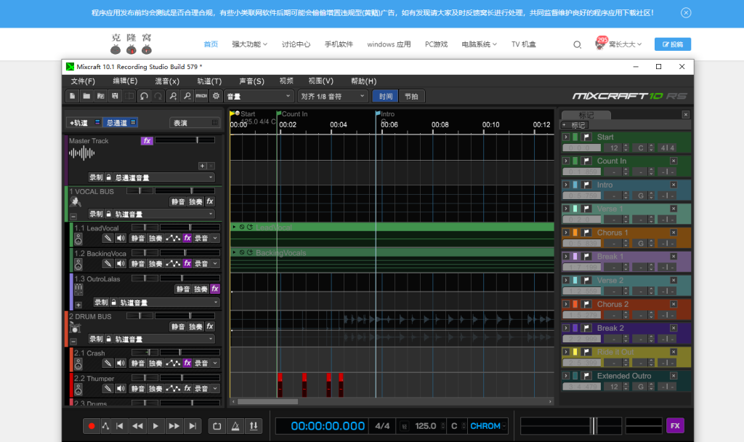Screen dimensions: 744x442
Task: Toggle the metronome in the transport bar
Action: (x=235, y=426)
